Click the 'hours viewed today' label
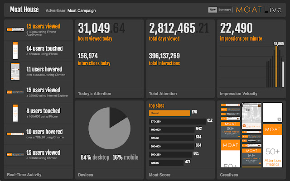 [95, 38]
